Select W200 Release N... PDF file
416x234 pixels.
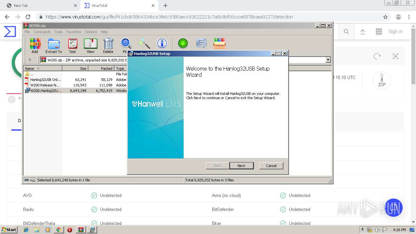45,85
